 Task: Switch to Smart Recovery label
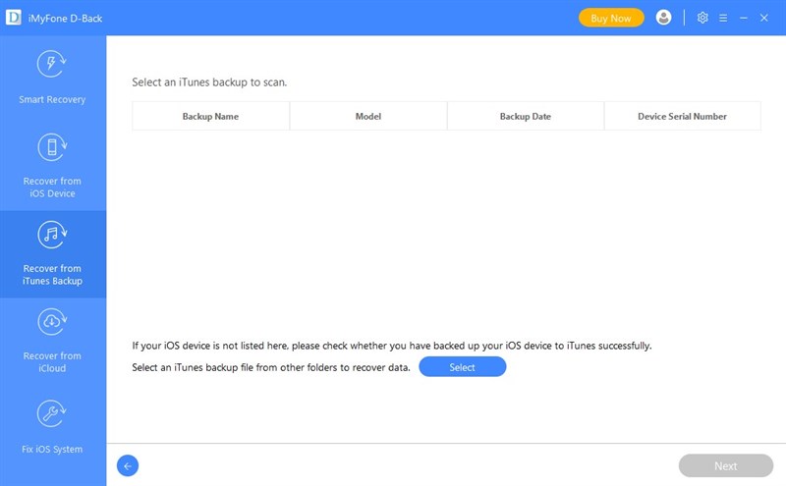point(52,99)
